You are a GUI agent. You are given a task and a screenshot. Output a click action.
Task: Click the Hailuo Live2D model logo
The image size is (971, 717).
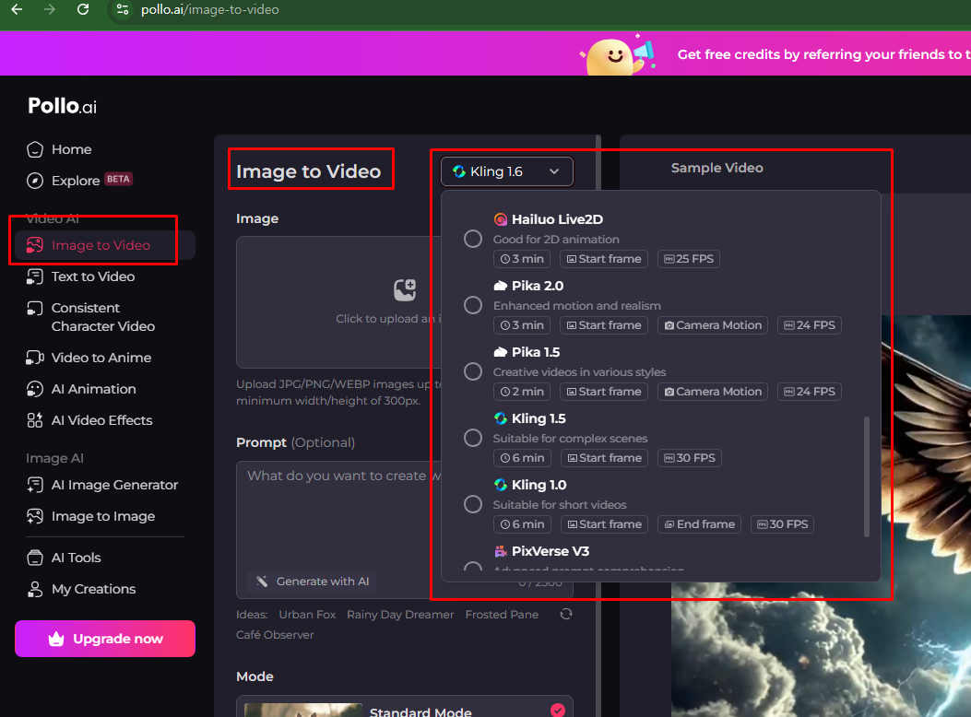pyautogui.click(x=501, y=219)
